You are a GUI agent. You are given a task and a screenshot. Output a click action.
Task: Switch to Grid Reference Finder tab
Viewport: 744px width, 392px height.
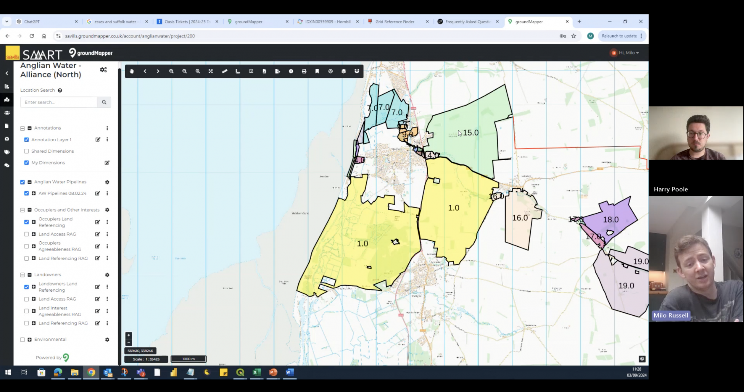(x=394, y=22)
